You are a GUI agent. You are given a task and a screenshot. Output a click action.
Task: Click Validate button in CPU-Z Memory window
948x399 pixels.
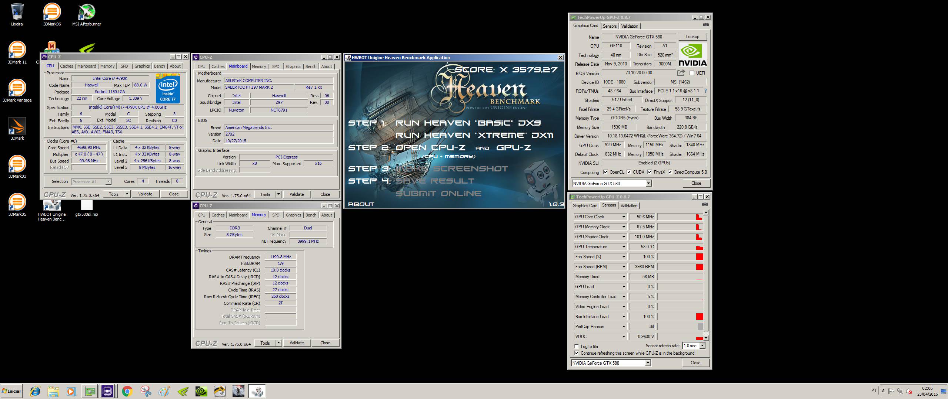(x=297, y=343)
